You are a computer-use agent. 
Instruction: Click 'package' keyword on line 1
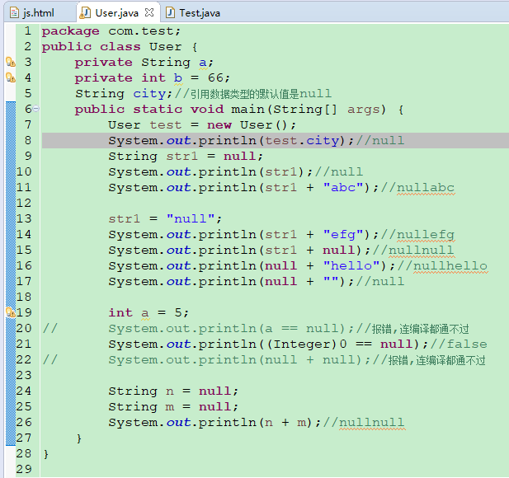(x=70, y=32)
